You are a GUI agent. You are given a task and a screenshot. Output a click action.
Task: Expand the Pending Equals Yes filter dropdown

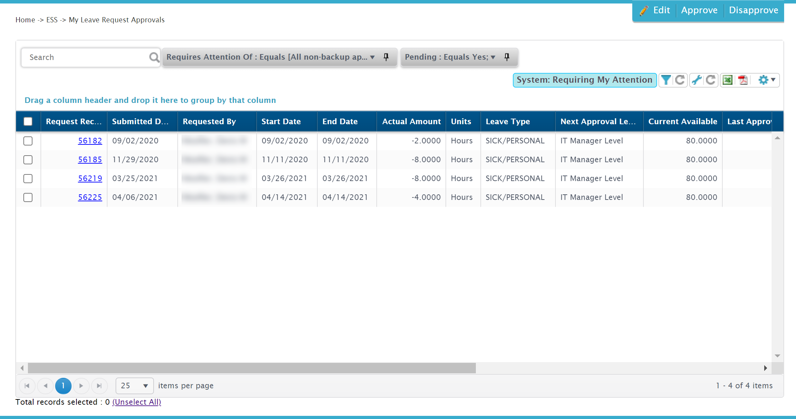click(x=493, y=57)
